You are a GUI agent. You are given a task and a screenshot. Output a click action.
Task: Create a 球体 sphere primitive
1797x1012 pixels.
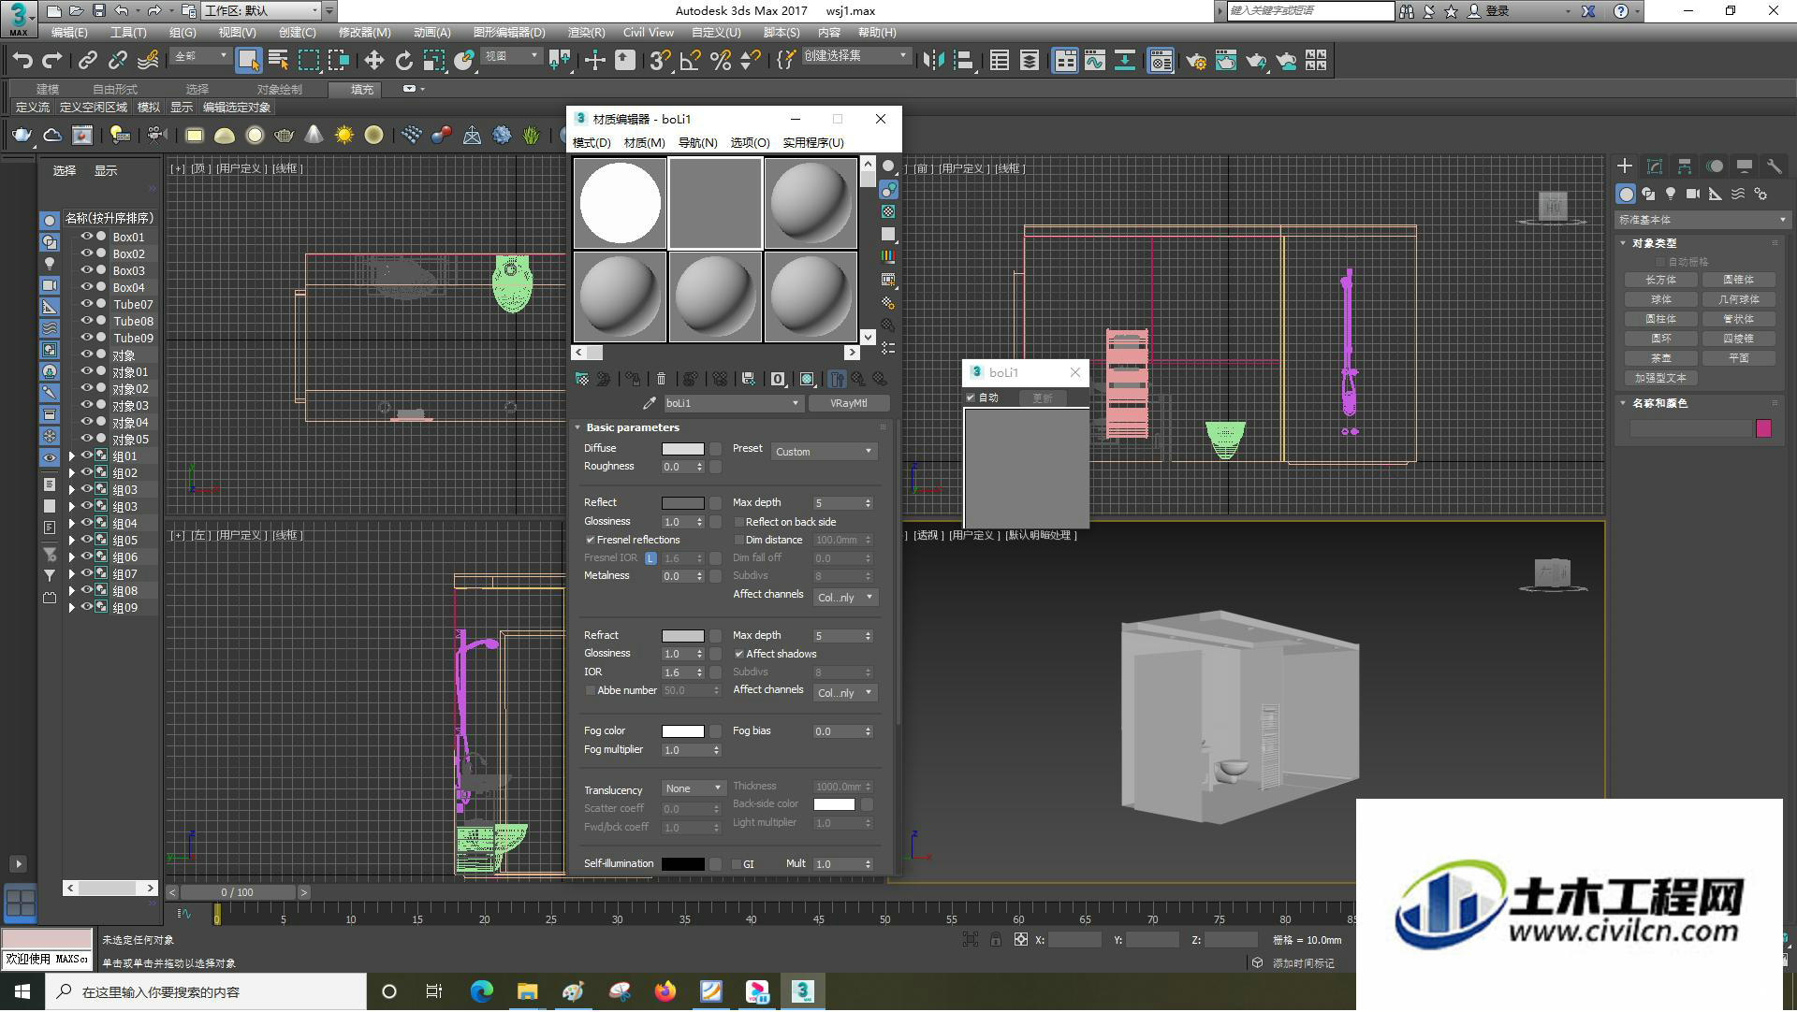(x=1661, y=299)
